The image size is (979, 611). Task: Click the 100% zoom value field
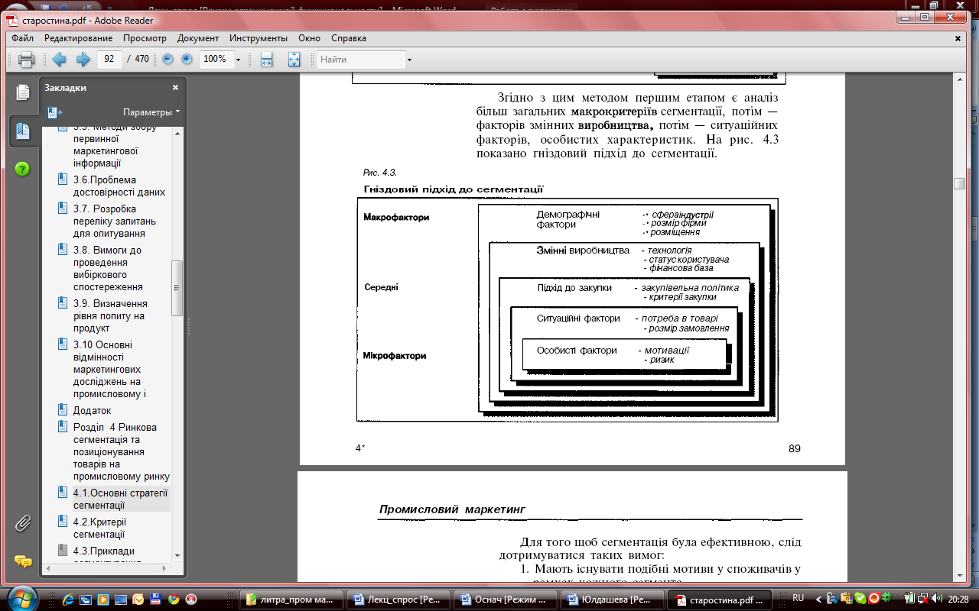tap(216, 59)
